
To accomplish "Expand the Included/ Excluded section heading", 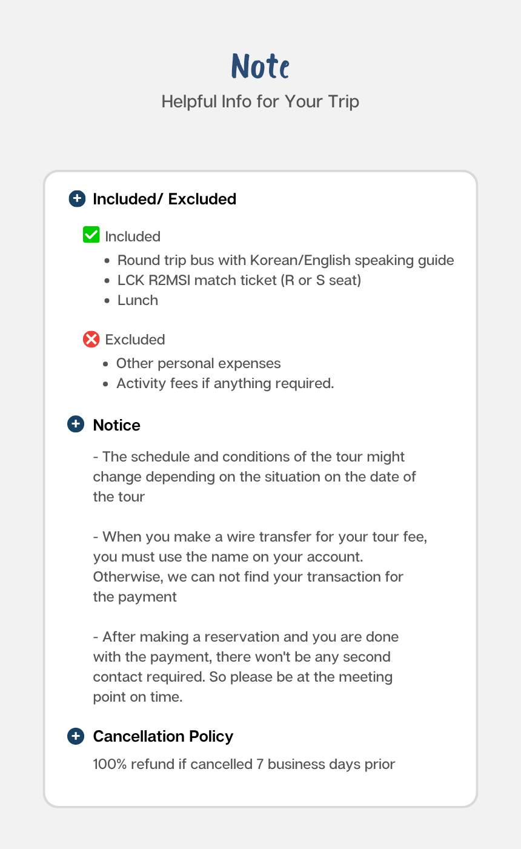I will pyautogui.click(x=164, y=199).
